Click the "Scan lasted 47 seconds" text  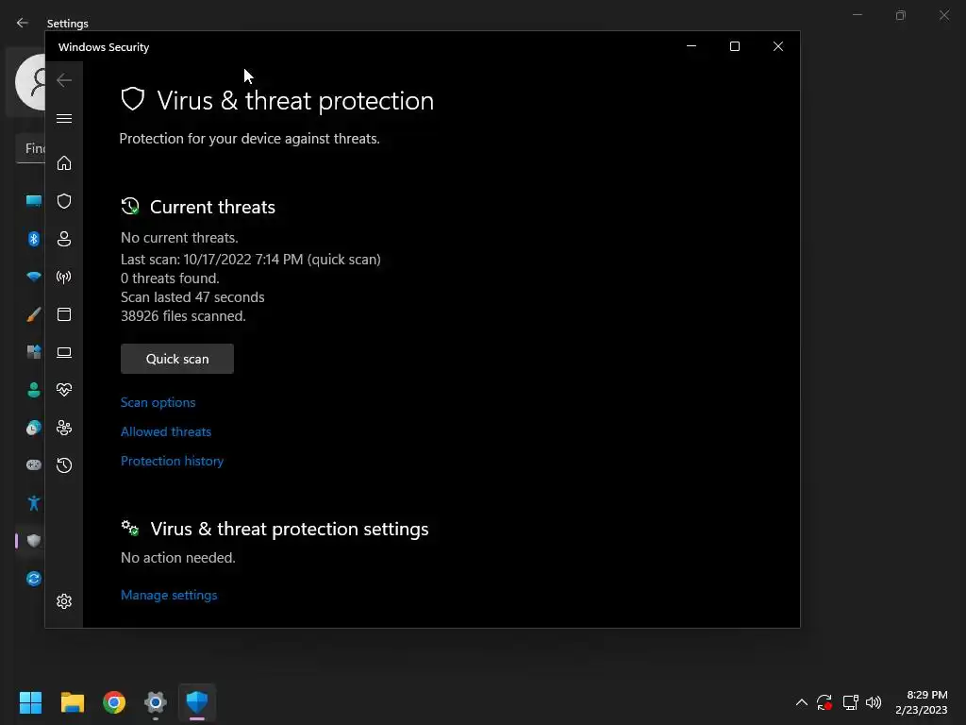click(x=192, y=297)
